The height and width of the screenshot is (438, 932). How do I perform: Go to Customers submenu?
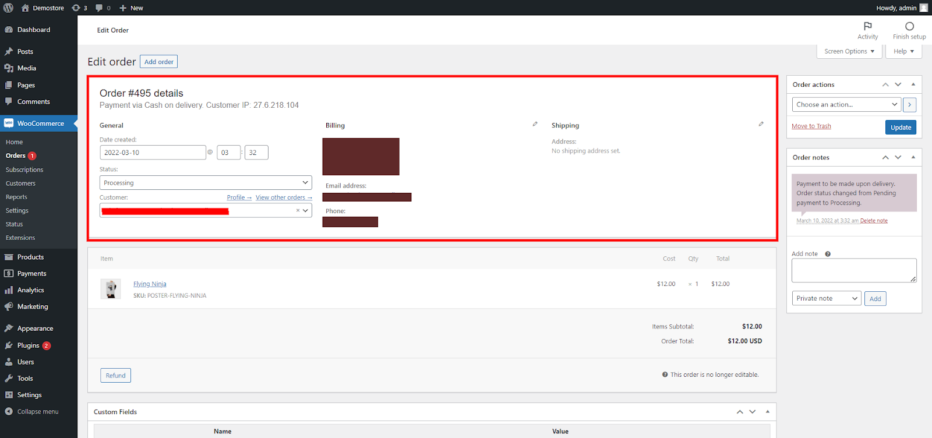pos(20,183)
